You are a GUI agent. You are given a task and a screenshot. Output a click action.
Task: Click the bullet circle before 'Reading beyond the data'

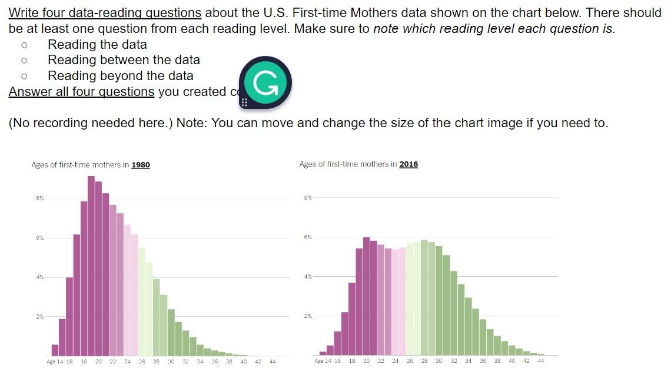coord(24,75)
